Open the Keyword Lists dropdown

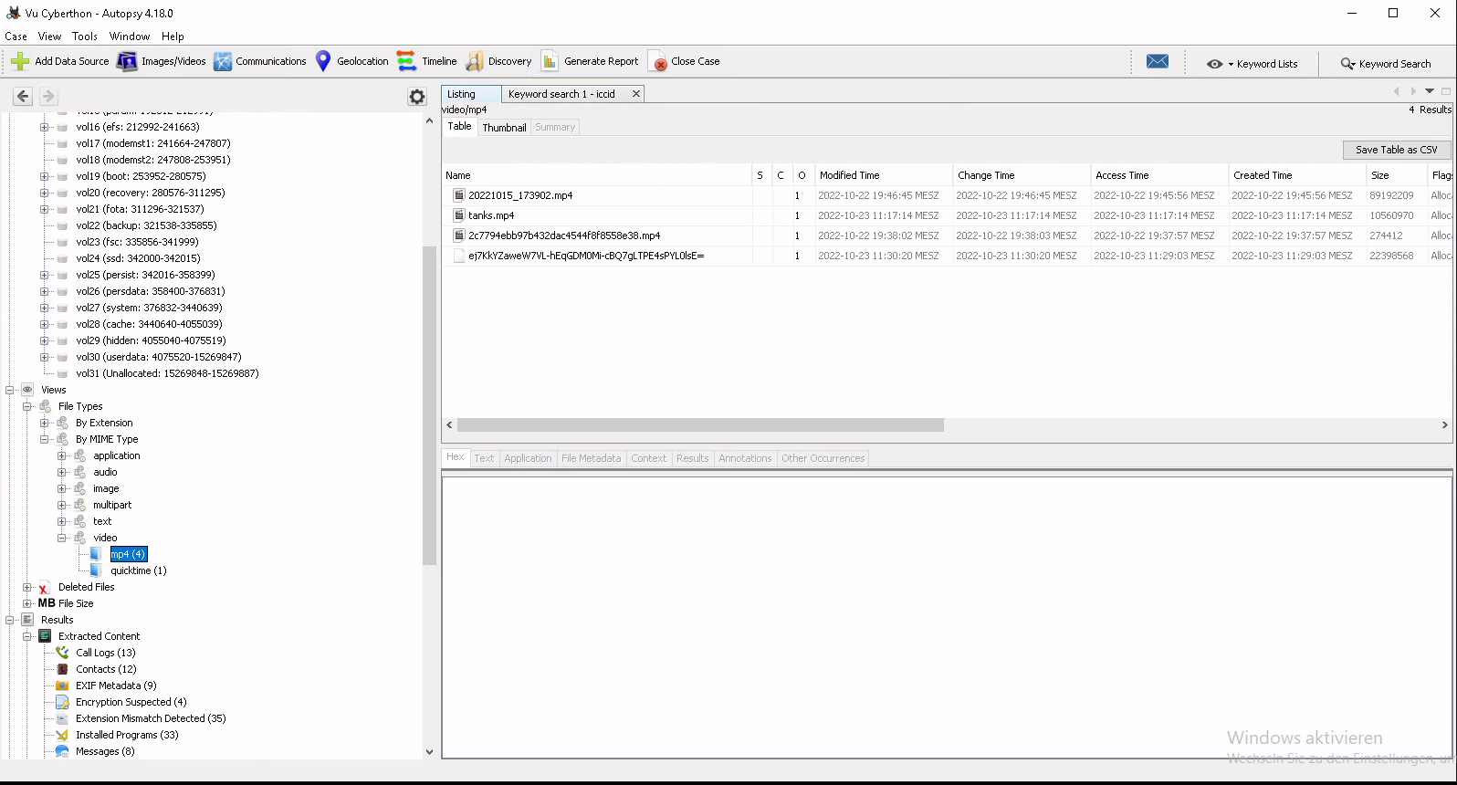[x=1252, y=64]
